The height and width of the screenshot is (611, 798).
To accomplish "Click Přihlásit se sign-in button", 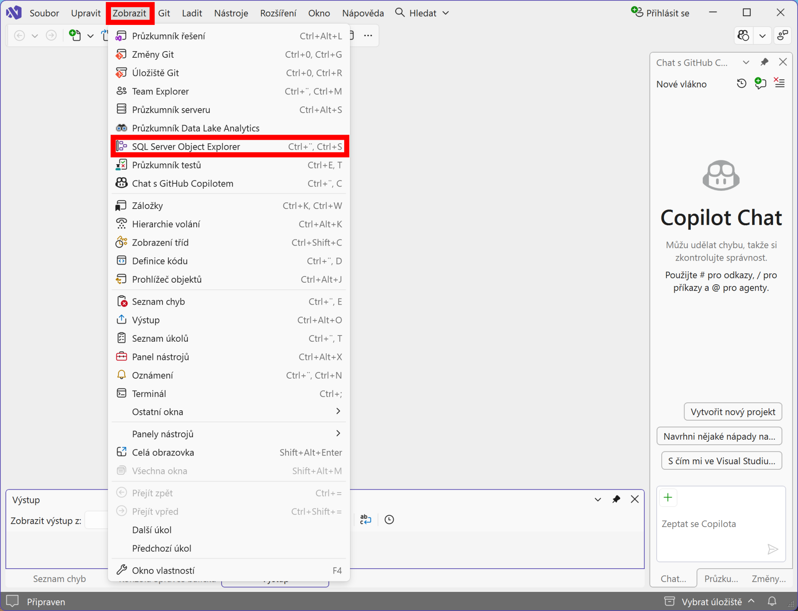I will [x=660, y=13].
